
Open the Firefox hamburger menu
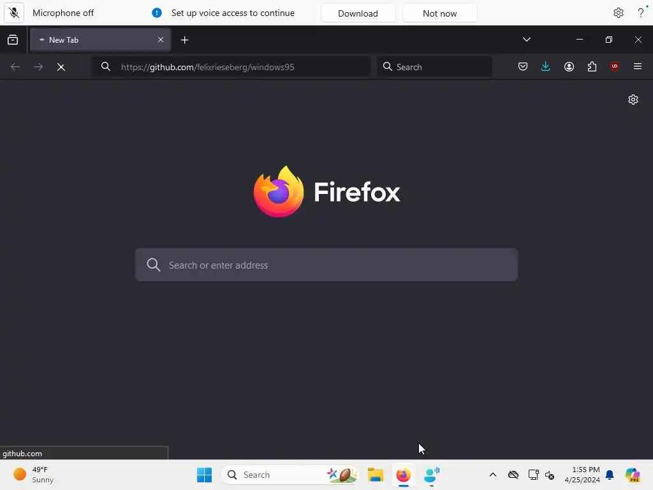637,66
